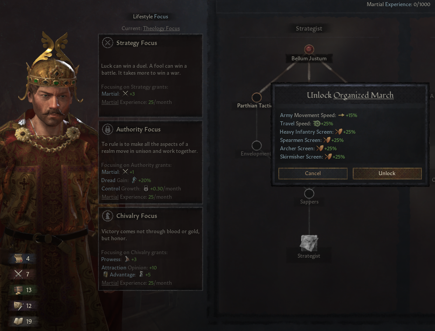
Task: Open the Organized March title link
Action: [x=363, y=95]
